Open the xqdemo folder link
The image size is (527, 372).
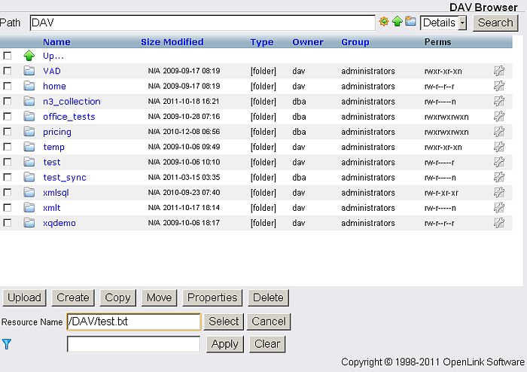pos(59,223)
